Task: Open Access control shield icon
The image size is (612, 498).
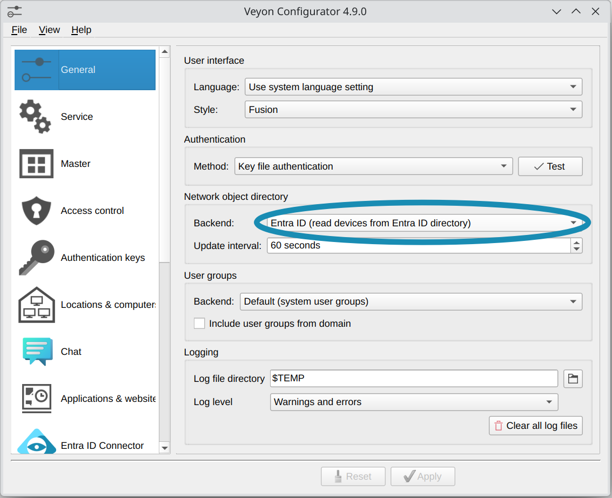Action: click(36, 211)
